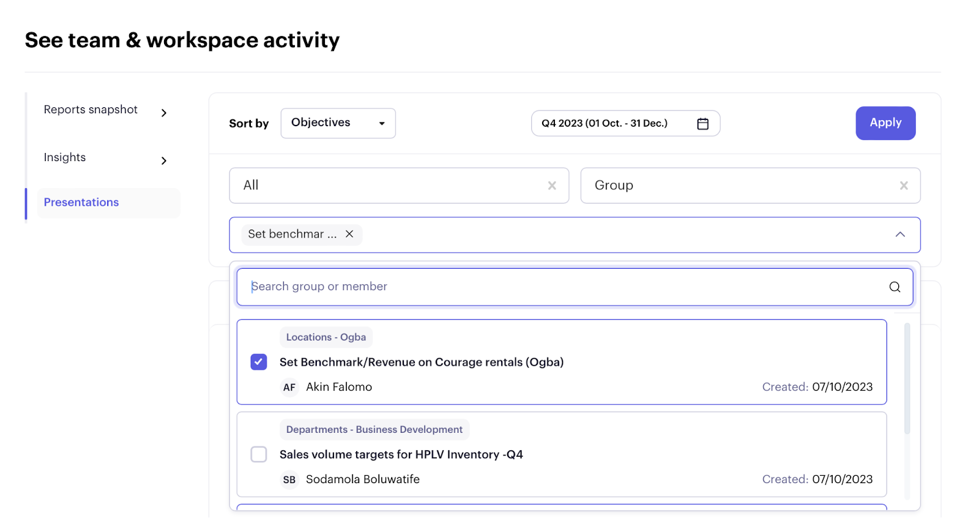Select Insights in the sidebar

(65, 157)
